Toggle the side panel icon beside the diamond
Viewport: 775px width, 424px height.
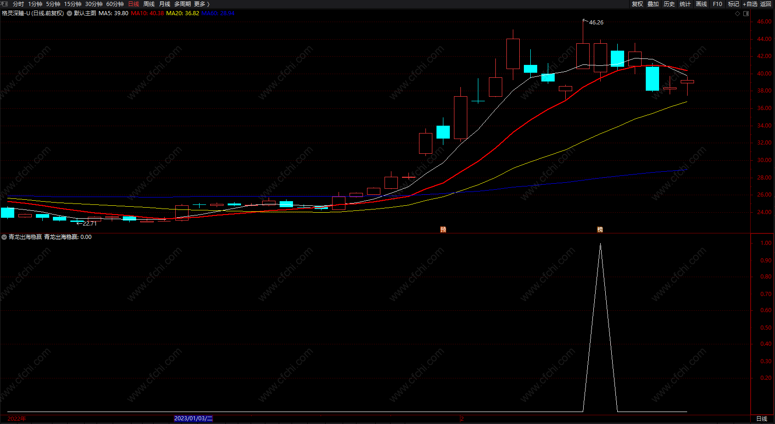(746, 13)
